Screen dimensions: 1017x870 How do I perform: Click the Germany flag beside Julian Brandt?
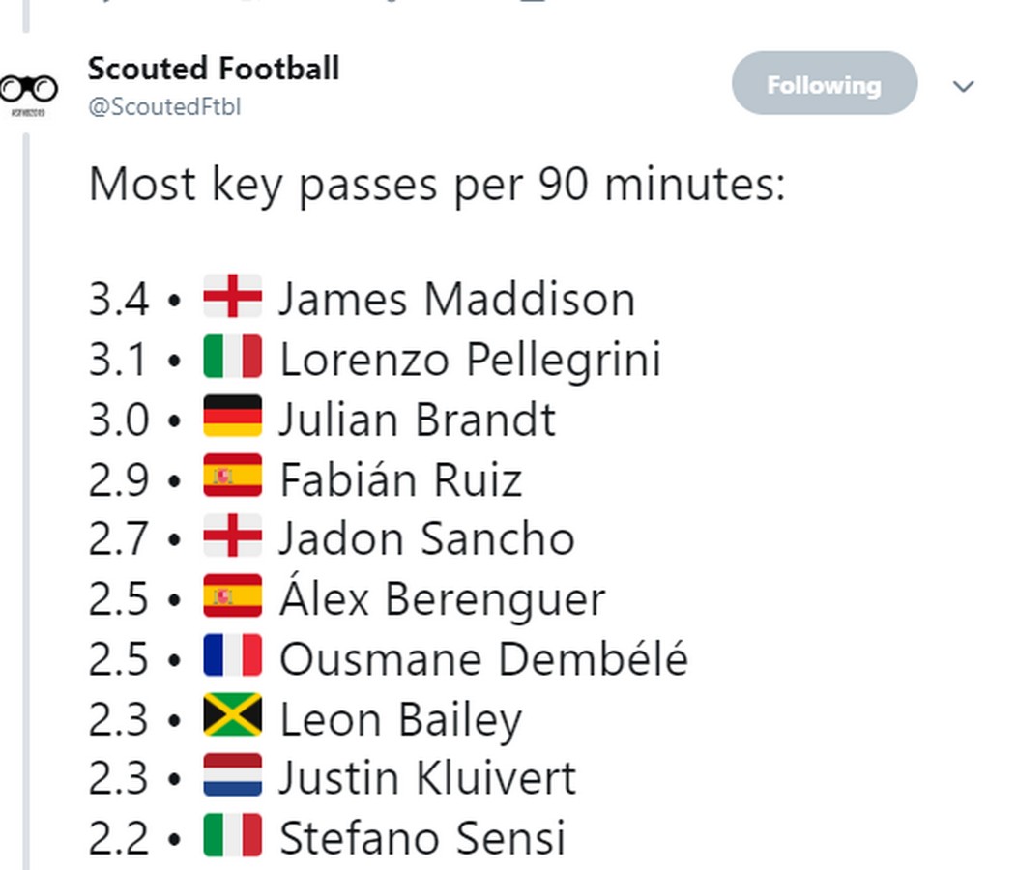pyautogui.click(x=232, y=418)
